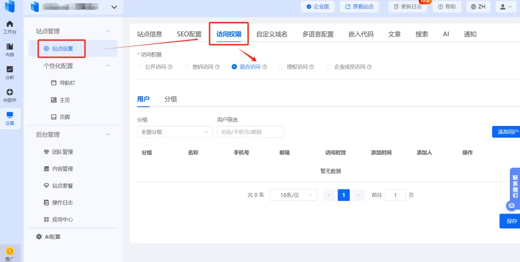Open the ZH language selector
This screenshot has height=262, width=520.
pyautogui.click(x=478, y=7)
